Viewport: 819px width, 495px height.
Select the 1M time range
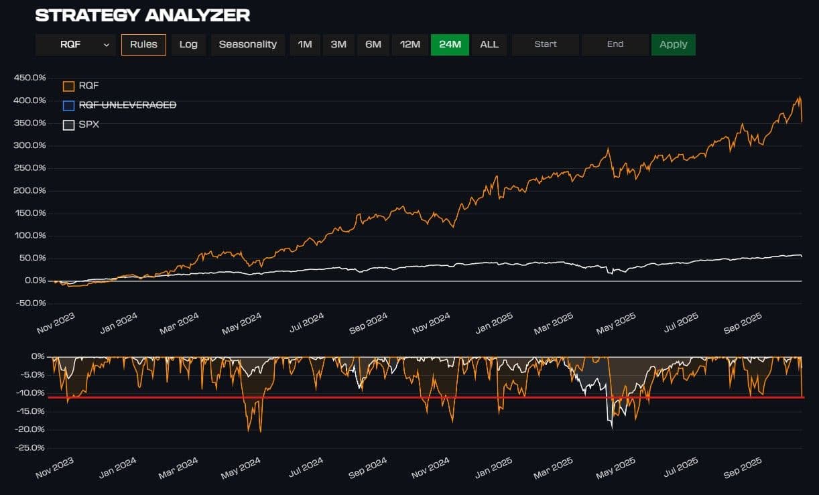click(305, 45)
